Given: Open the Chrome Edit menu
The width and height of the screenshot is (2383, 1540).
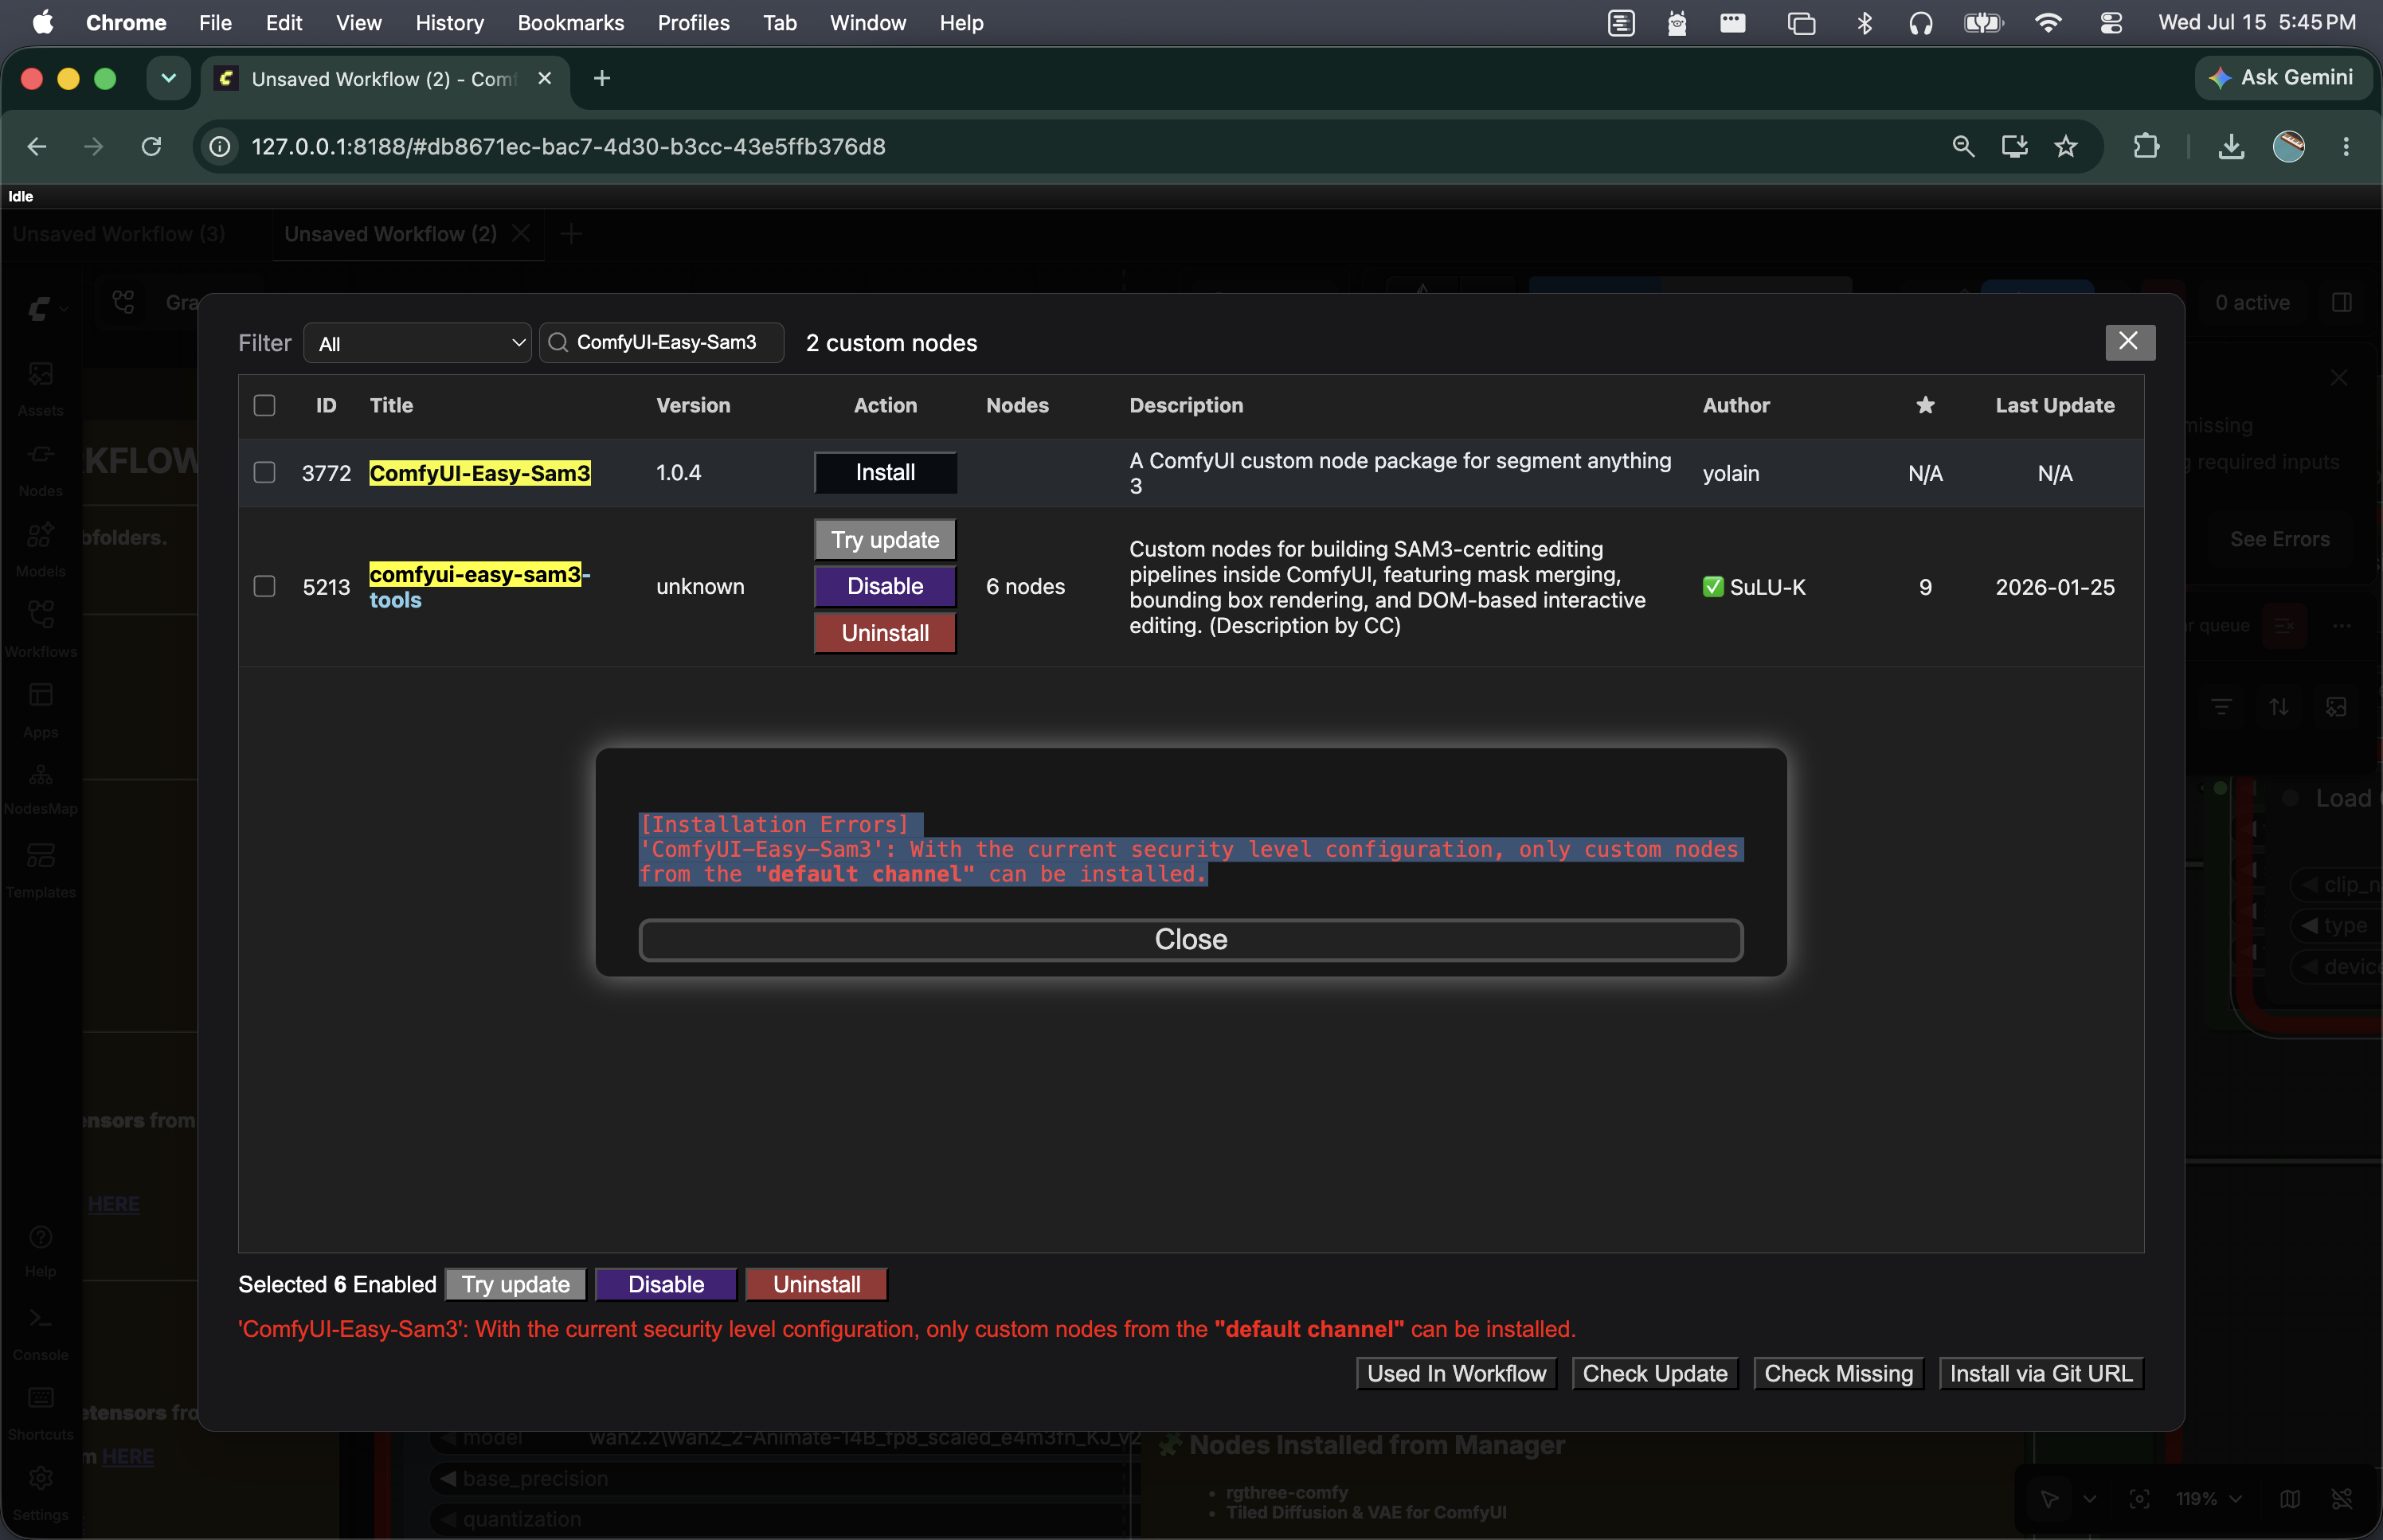Looking at the screenshot, I should (x=284, y=22).
